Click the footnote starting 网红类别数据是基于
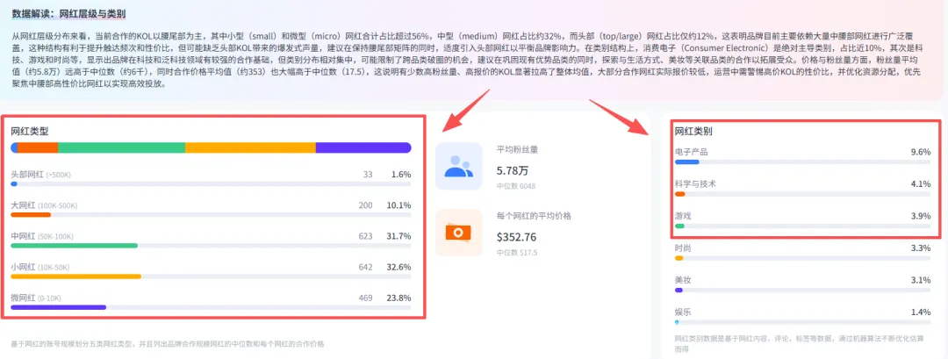This screenshot has width=948, height=359. [799, 344]
